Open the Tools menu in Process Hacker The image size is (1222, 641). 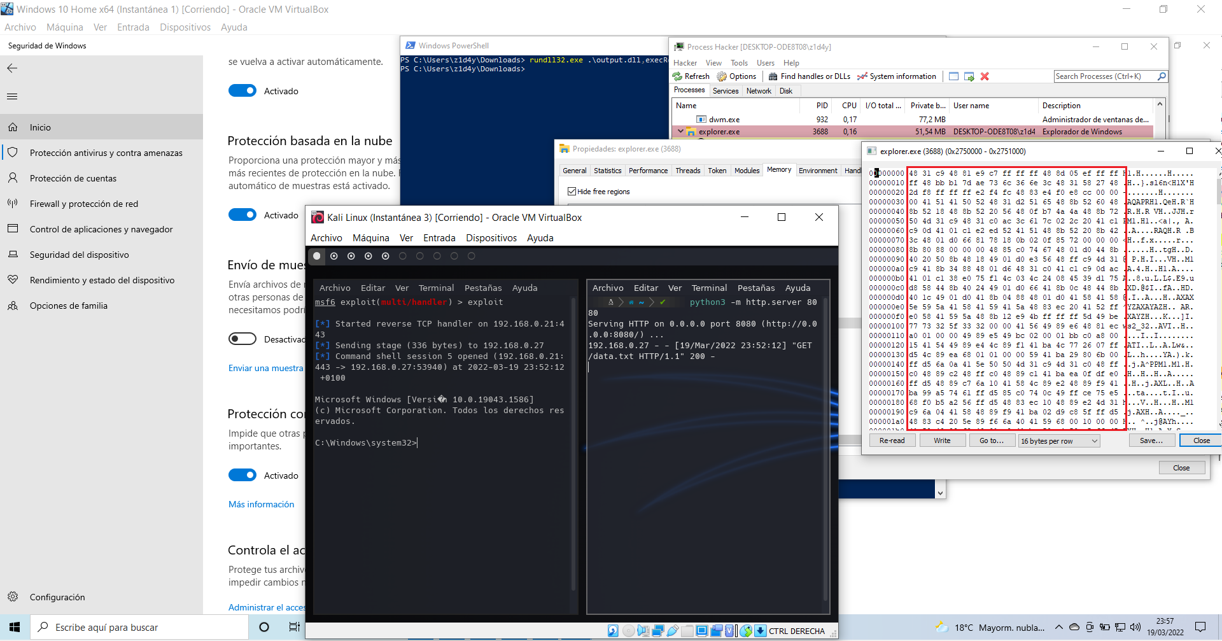click(739, 63)
